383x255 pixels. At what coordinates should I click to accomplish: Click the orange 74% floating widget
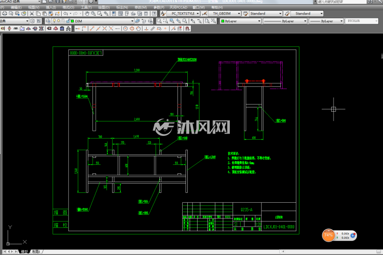pyautogui.click(x=328, y=235)
